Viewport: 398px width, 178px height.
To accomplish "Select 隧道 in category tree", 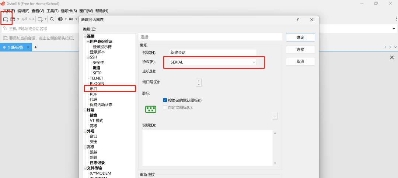I will (x=97, y=68).
